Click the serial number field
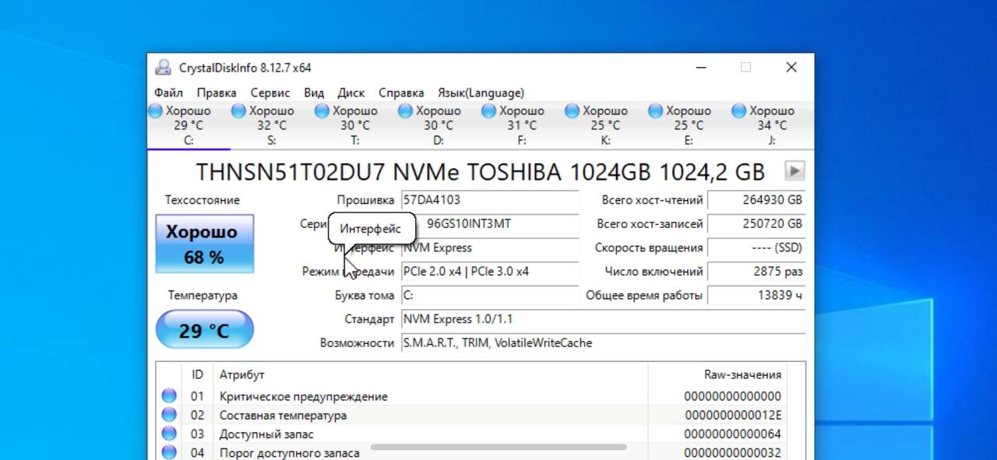Screen dimensions: 997x460 490,224
